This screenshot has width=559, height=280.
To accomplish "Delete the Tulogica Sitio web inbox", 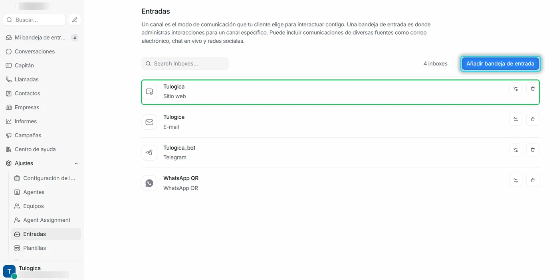I will 533,89.
